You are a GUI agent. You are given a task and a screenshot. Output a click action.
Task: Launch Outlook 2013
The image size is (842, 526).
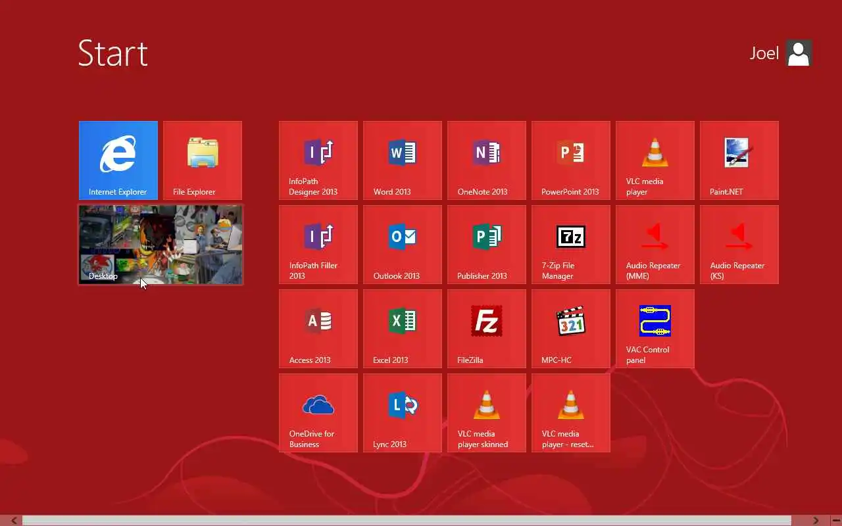(403, 245)
